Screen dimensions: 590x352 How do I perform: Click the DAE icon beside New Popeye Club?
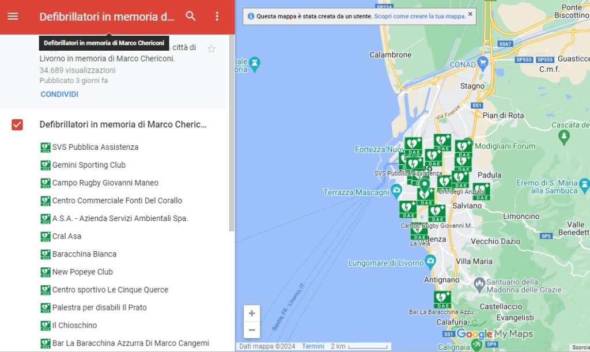(46, 272)
